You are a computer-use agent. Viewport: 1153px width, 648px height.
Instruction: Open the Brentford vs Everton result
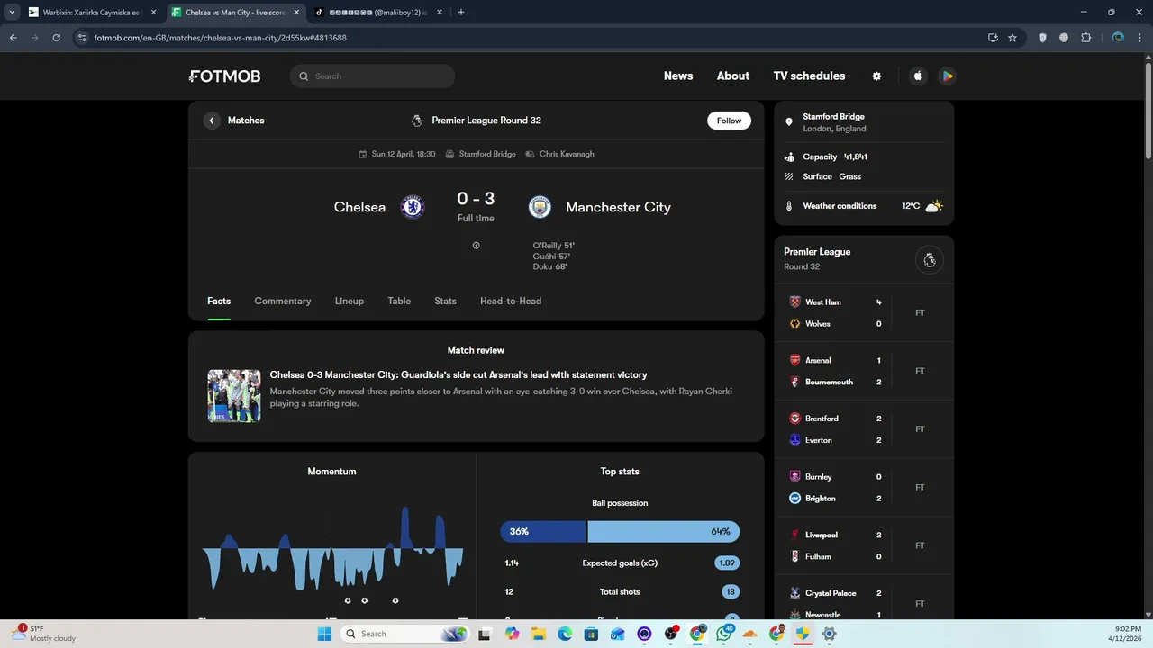pyautogui.click(x=864, y=429)
